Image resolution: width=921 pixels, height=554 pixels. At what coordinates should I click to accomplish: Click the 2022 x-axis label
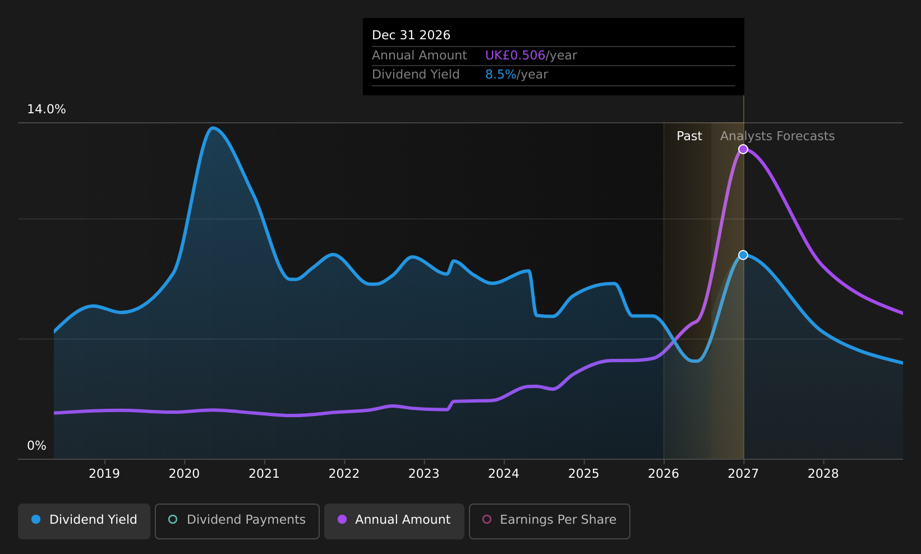coord(344,474)
